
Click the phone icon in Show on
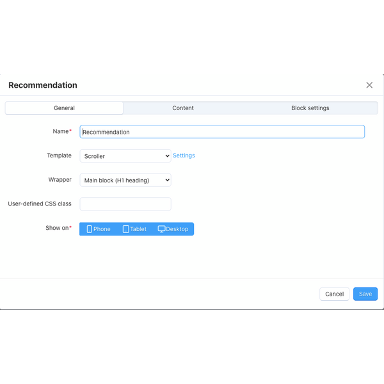click(90, 229)
